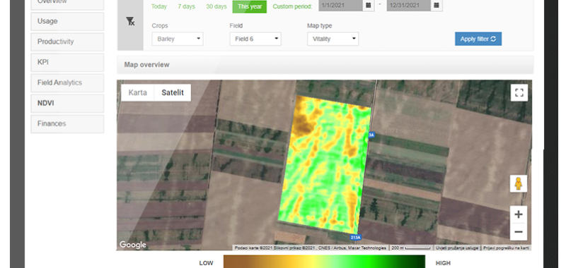Switch map to Karta view

(x=138, y=92)
